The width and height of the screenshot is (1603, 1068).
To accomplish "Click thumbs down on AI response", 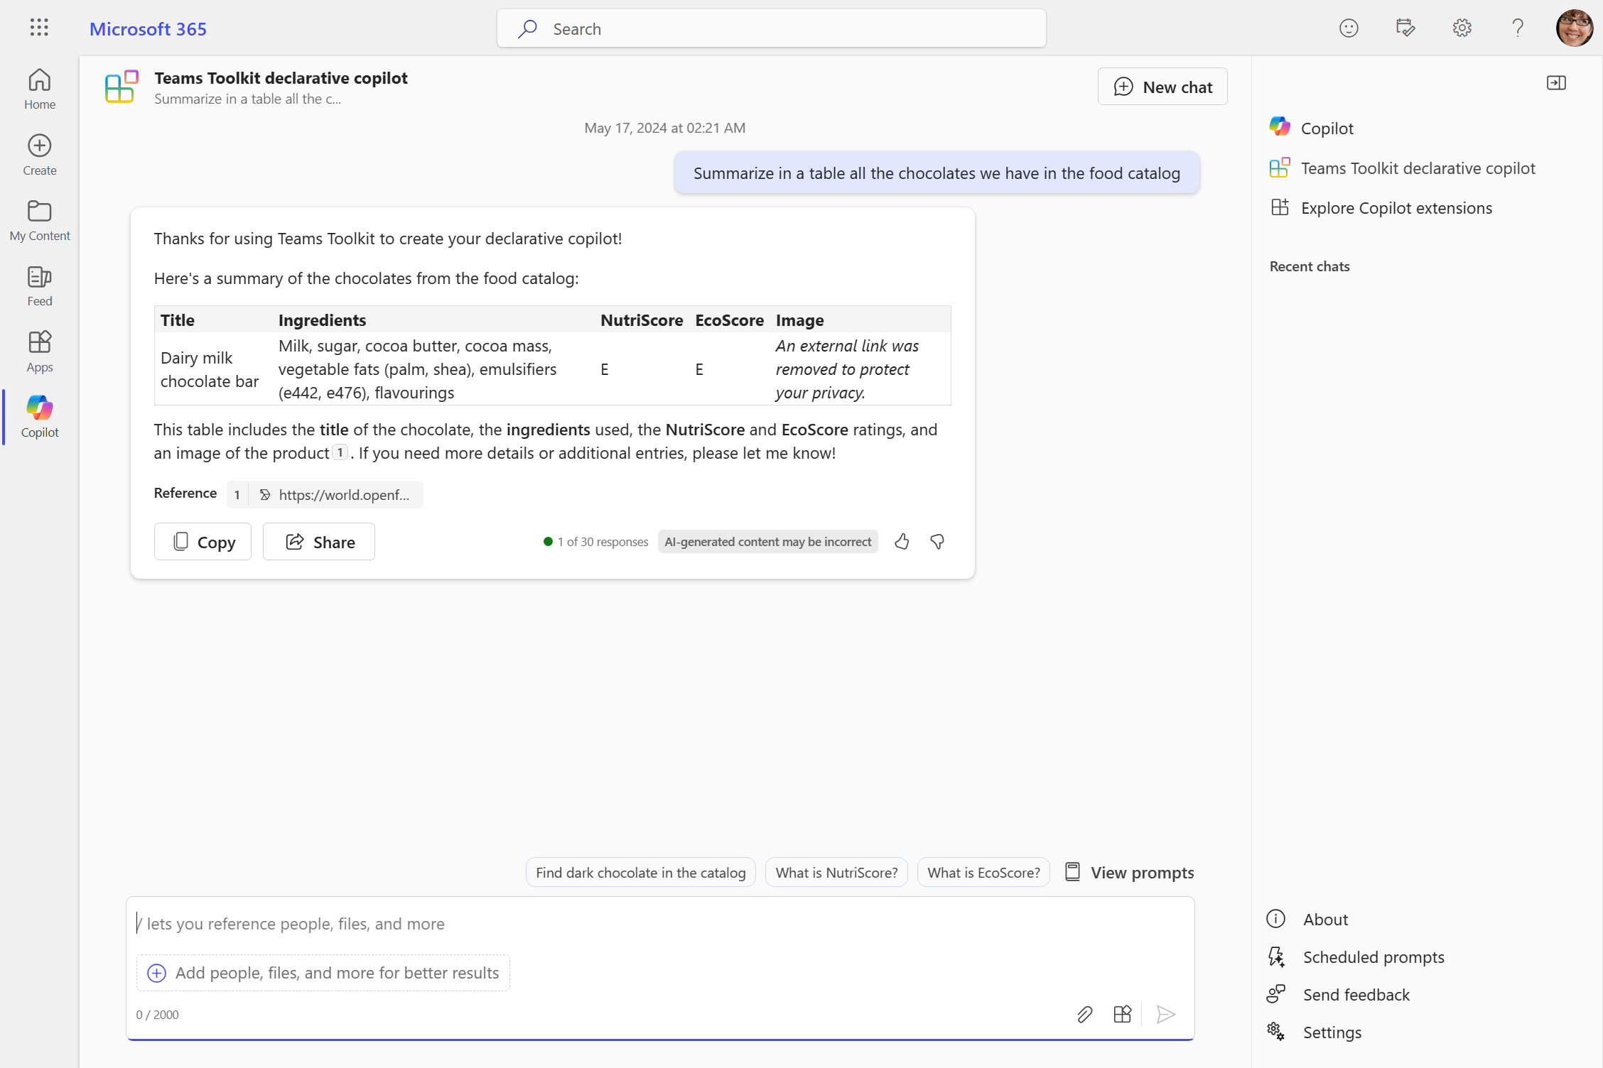I will (939, 541).
